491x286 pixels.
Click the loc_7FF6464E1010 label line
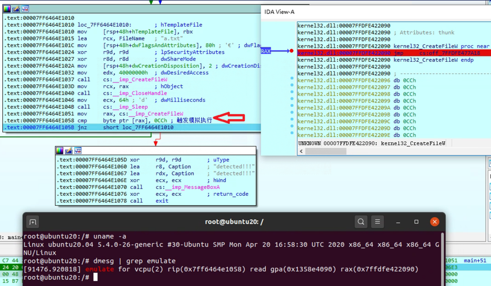(103, 24)
